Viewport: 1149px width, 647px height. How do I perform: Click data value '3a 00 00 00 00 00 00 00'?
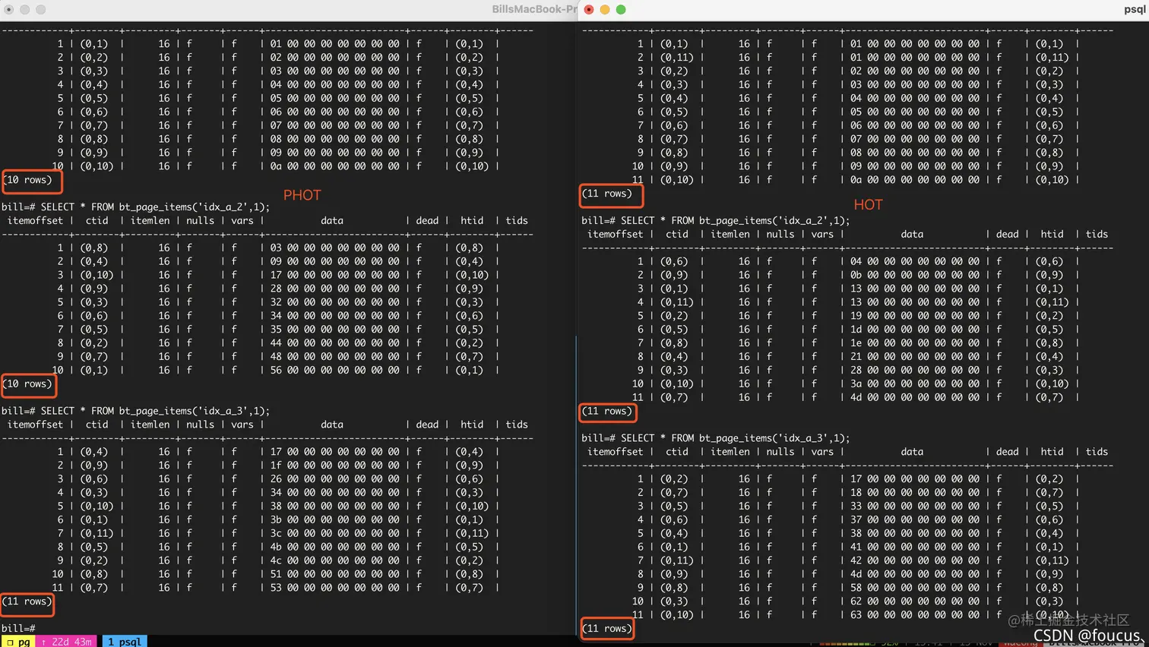915,383
